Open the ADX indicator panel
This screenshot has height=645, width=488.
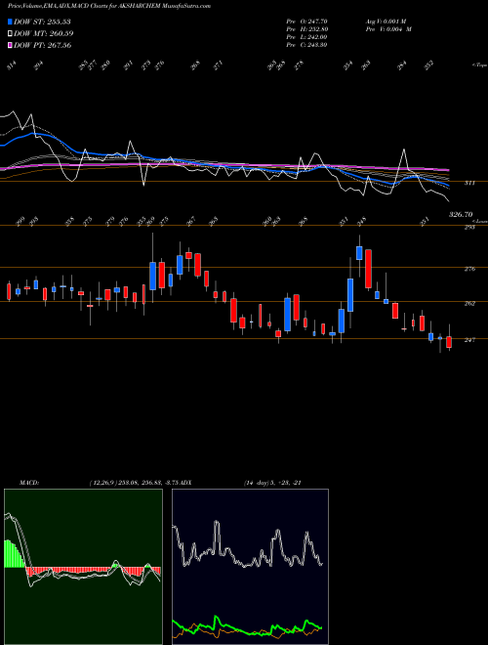tap(250, 567)
